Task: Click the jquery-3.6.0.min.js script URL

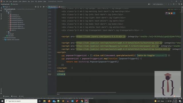Action: tap(101, 37)
